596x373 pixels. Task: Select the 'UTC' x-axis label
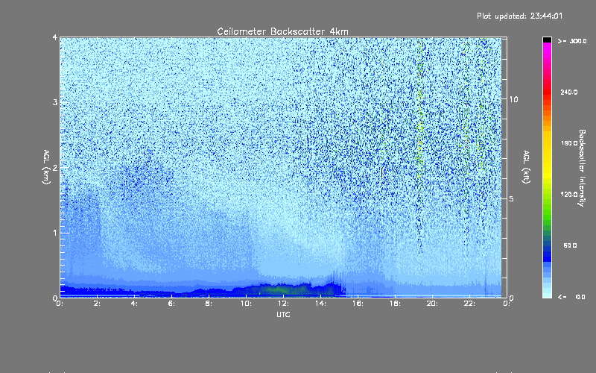[283, 314]
